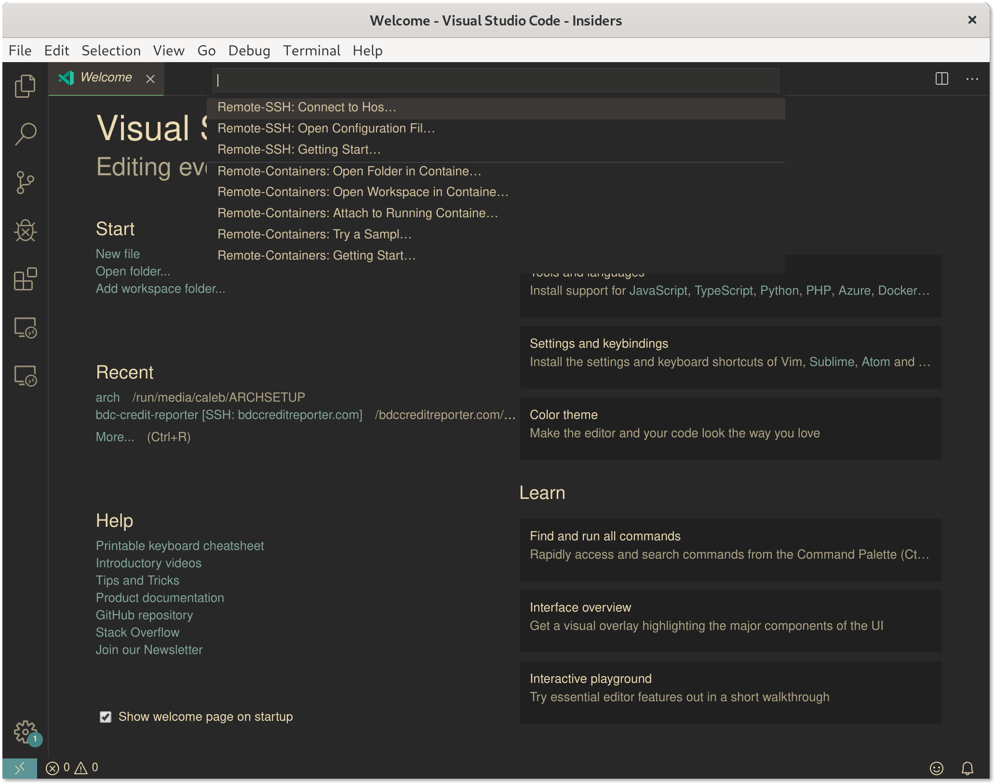
Task: Open the Manage gear icon
Action: [25, 732]
